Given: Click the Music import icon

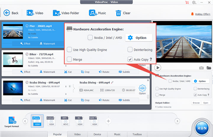Looking at the screenshot, I should click(93, 13).
